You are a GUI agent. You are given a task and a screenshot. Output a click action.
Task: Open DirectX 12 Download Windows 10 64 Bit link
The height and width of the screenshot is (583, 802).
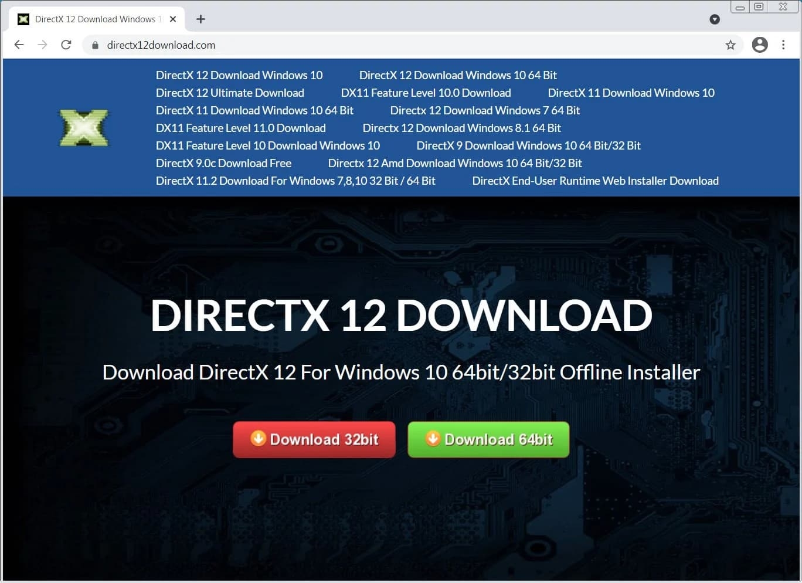[x=458, y=75]
